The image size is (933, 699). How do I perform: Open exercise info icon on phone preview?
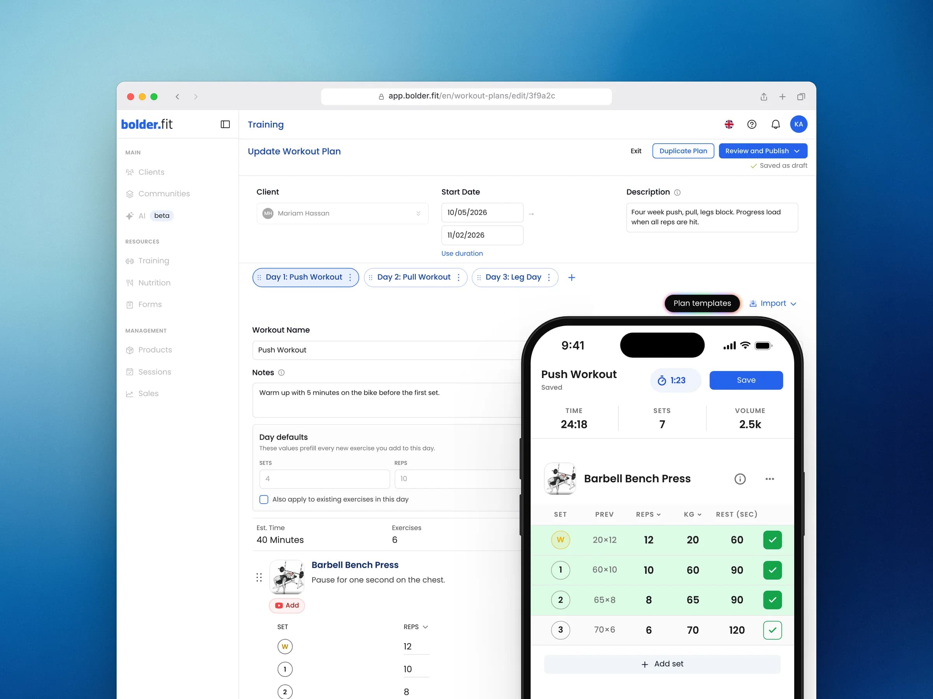click(x=740, y=479)
